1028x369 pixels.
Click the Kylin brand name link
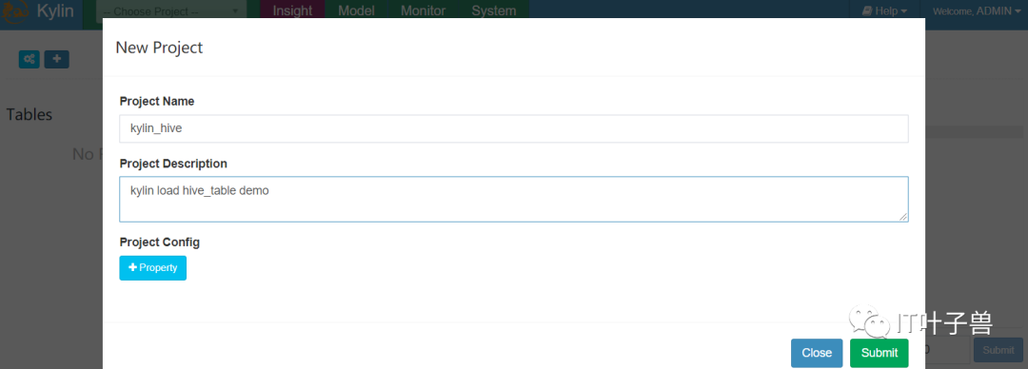click(55, 11)
